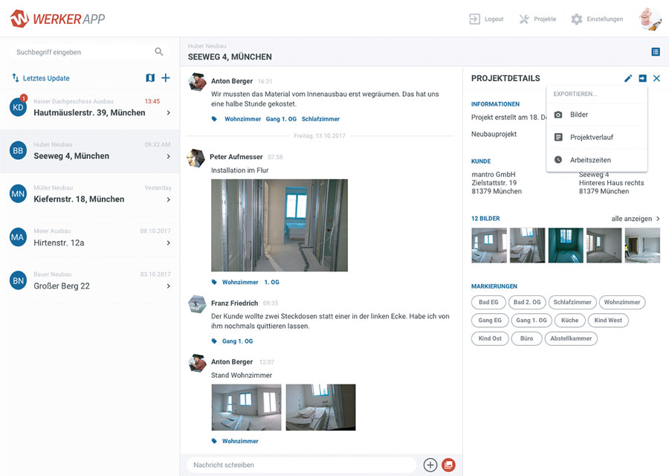Edit project details with pencil icon
The width and height of the screenshot is (669, 476).
click(628, 78)
